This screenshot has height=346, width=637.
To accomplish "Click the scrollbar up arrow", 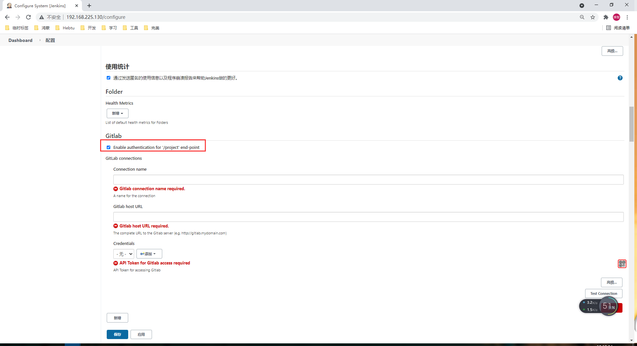I will [631, 37].
